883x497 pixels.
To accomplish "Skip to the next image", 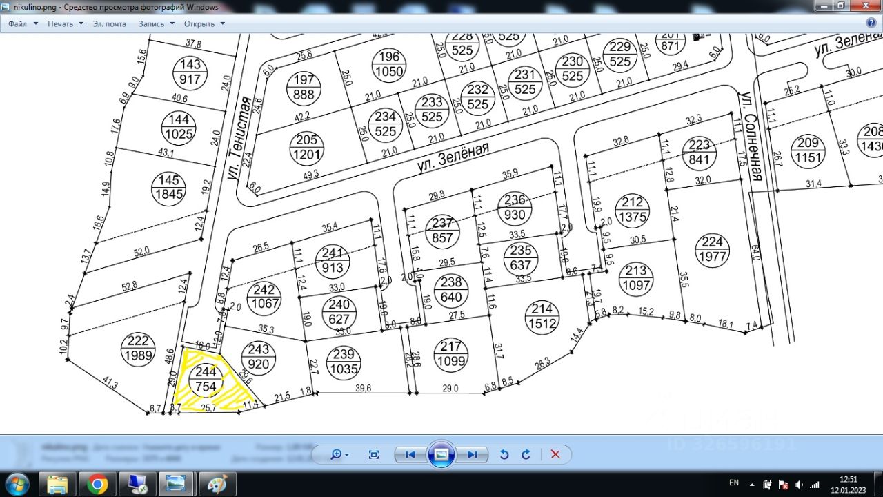I will tap(473, 454).
